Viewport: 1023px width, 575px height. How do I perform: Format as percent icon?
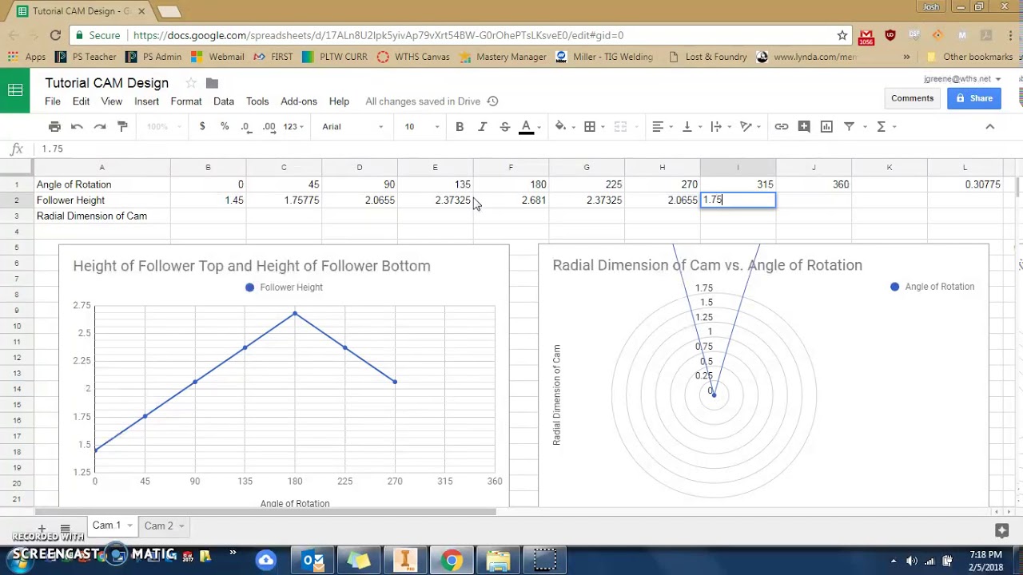(x=225, y=126)
